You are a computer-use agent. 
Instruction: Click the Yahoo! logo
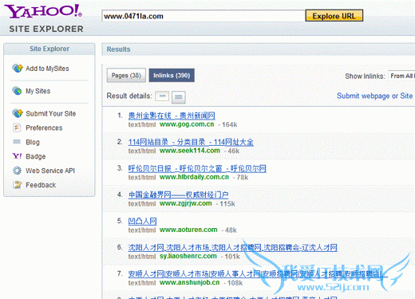[x=43, y=12]
